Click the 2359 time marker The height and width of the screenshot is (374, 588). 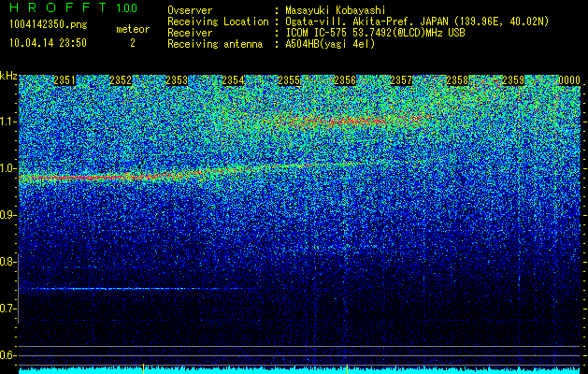coord(513,80)
